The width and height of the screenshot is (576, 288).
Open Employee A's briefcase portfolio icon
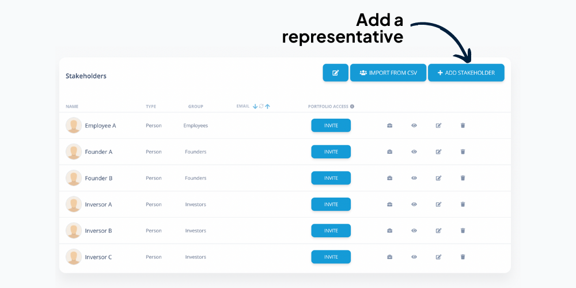pos(389,126)
